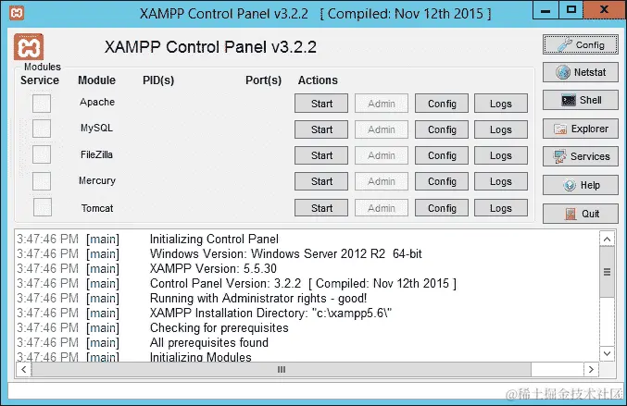The image size is (627, 406).
Task: Click the XAMPP title bar icon
Action: pos(17,13)
